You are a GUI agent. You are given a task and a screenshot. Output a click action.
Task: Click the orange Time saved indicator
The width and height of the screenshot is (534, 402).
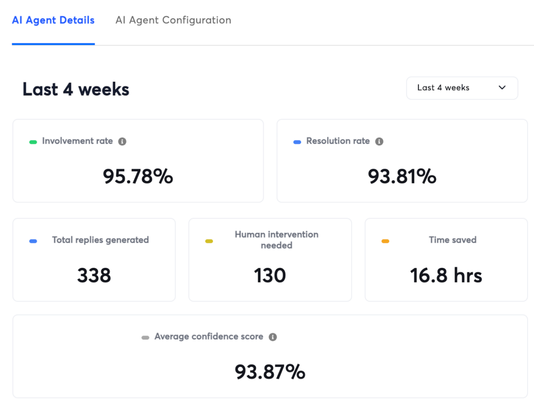(x=385, y=241)
